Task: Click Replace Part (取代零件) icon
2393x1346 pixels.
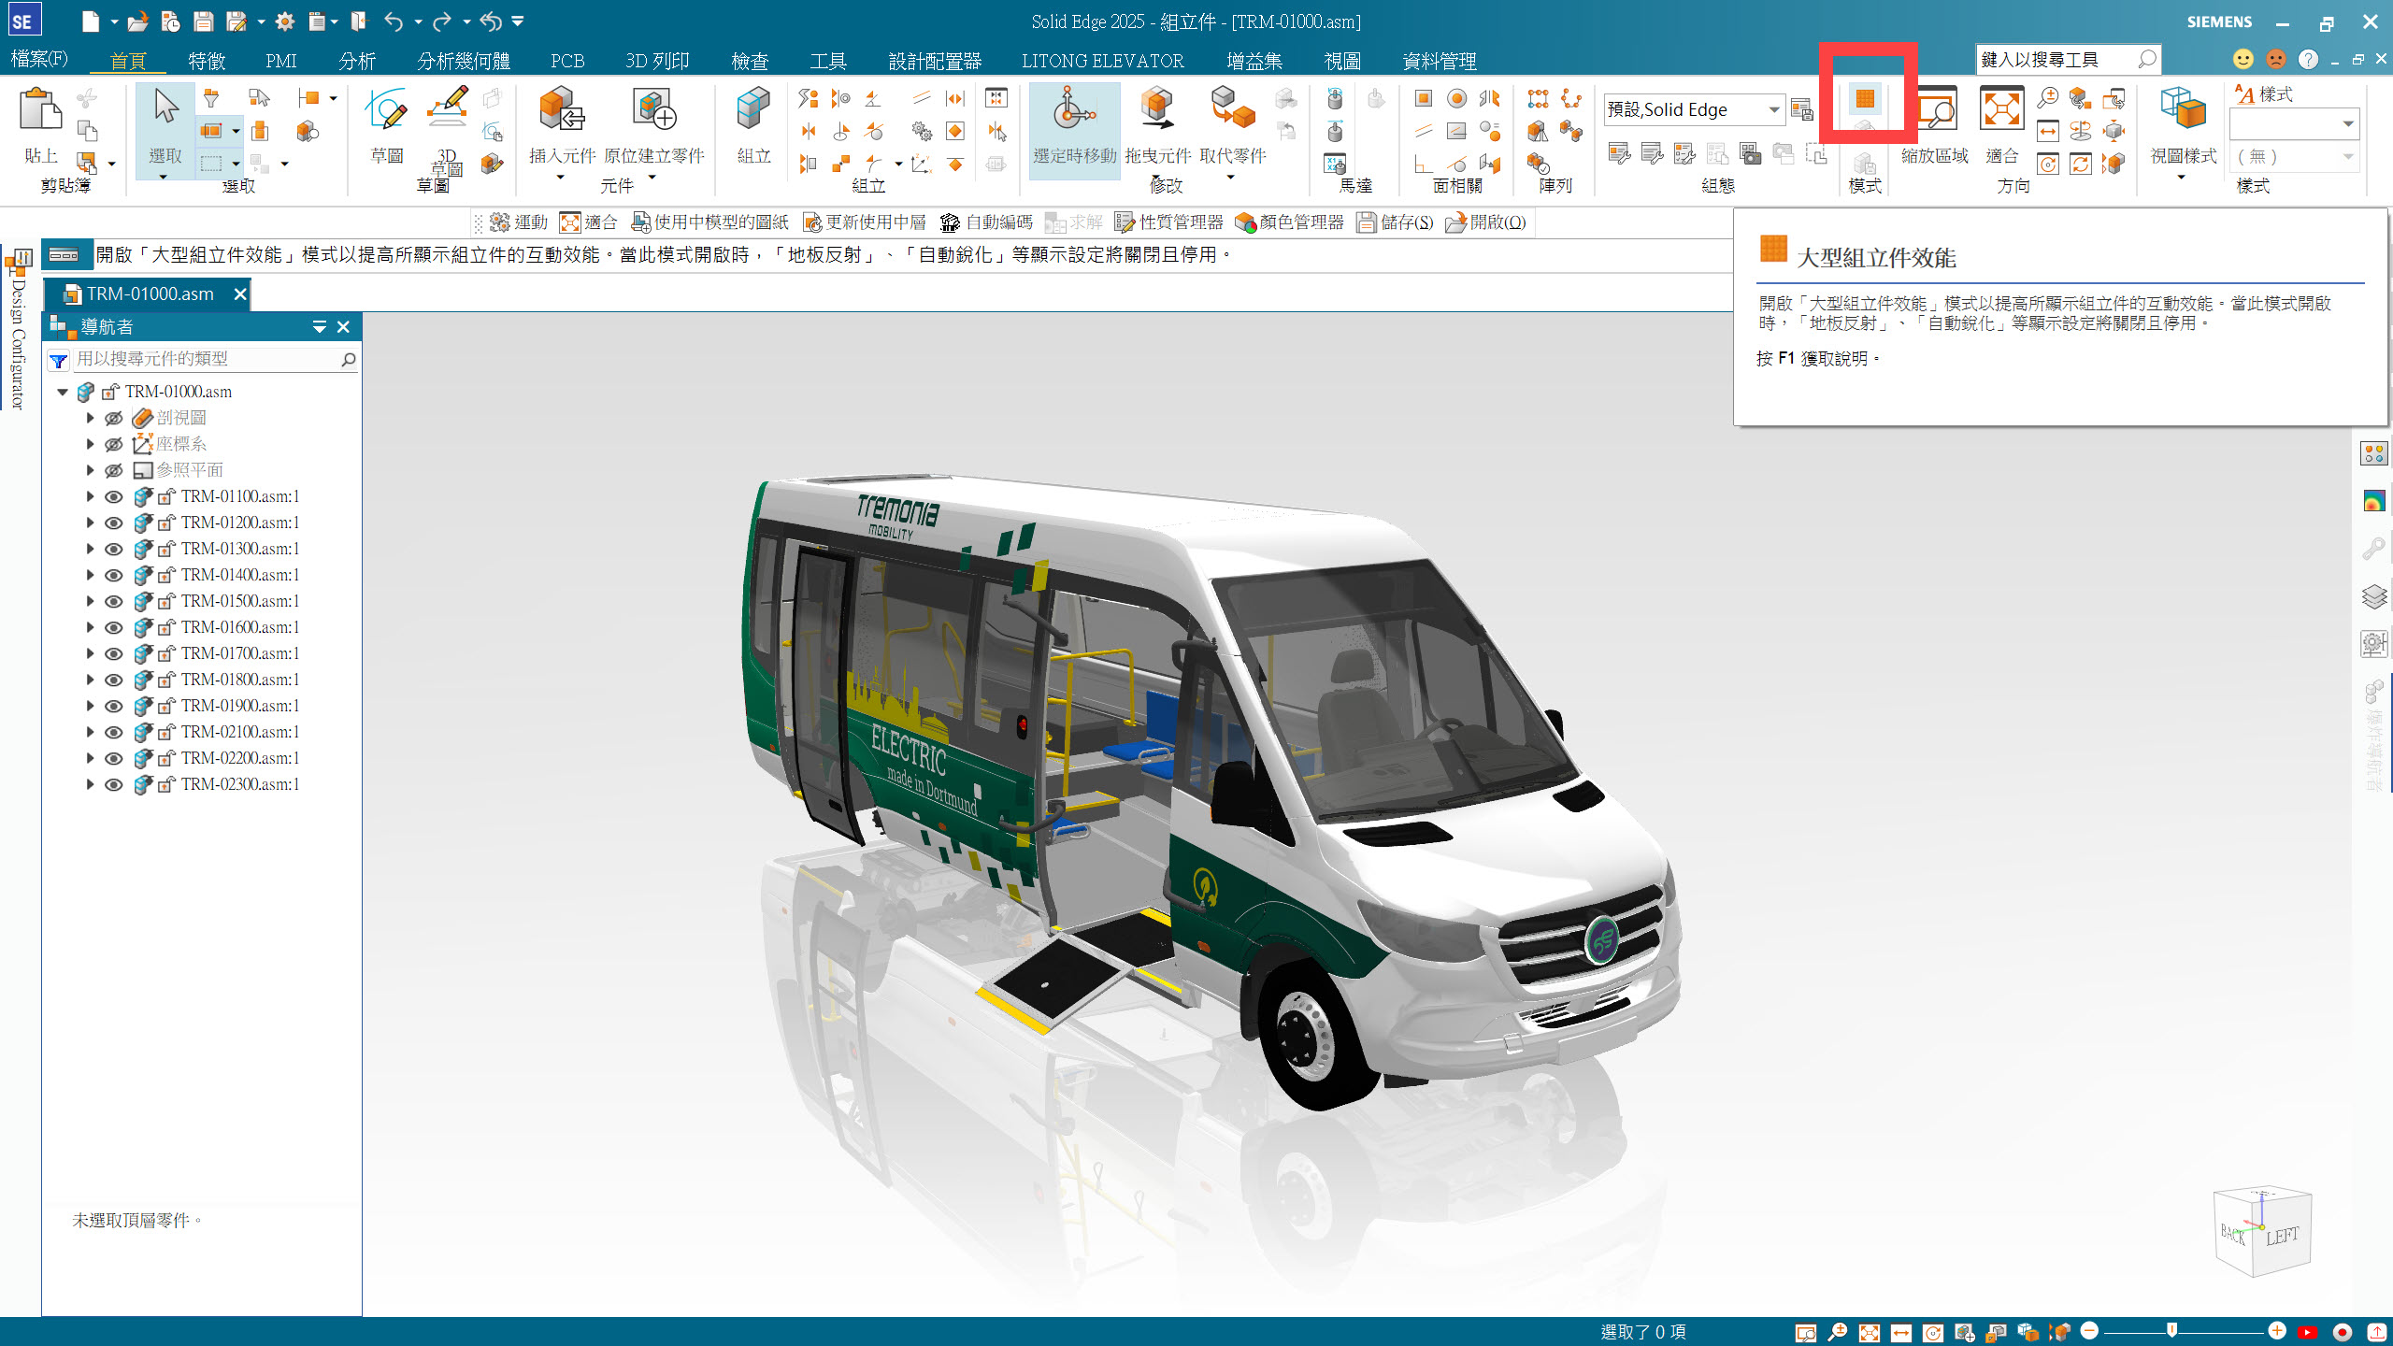Action: 1232,108
